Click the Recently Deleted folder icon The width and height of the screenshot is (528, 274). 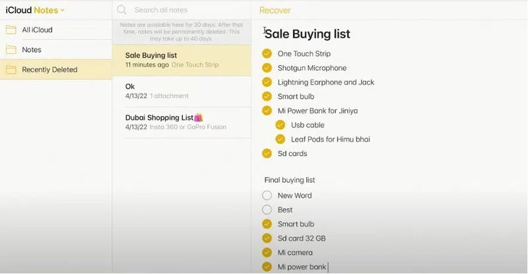point(11,69)
